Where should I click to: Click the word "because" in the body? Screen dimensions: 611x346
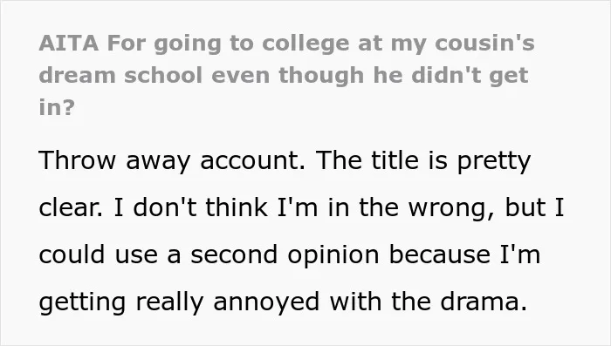(x=440, y=254)
